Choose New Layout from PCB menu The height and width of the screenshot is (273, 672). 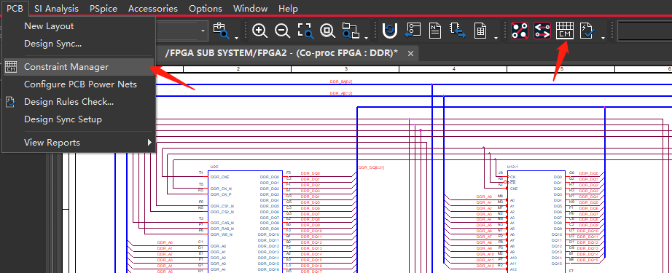[79, 26]
